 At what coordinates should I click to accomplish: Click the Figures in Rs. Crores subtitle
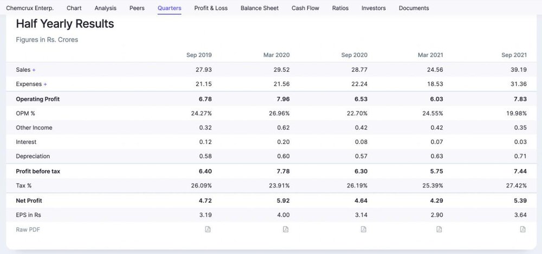click(47, 39)
